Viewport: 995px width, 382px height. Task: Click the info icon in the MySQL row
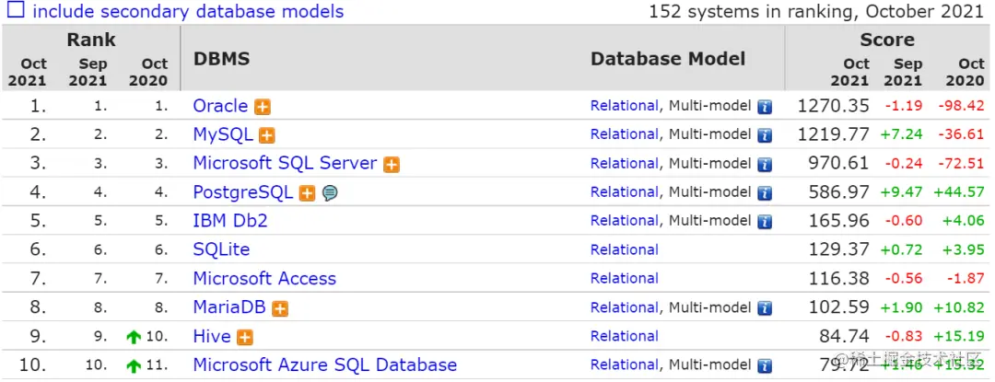pyautogui.click(x=765, y=135)
